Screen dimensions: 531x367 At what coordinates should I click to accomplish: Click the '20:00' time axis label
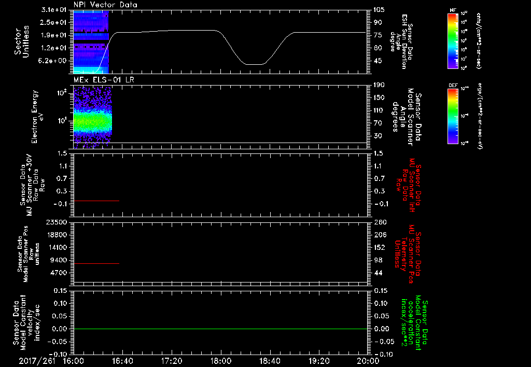[368, 361]
